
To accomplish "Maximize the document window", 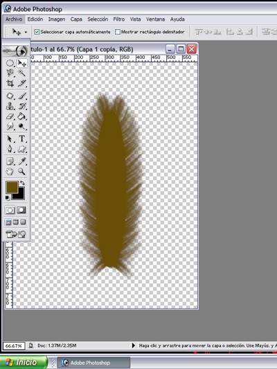I will tap(181, 49).
